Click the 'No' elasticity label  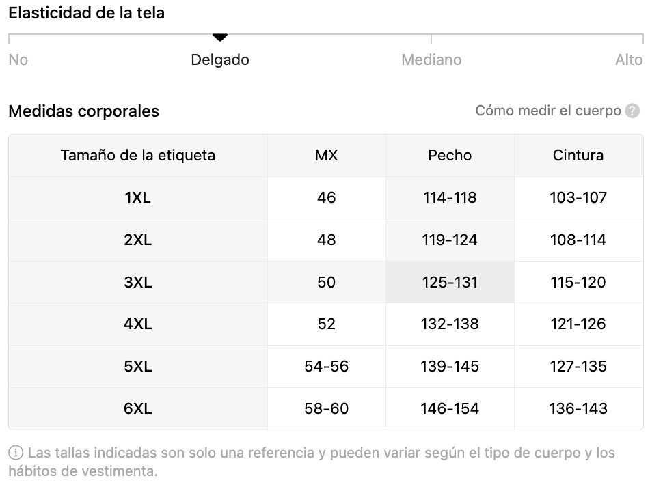click(x=18, y=60)
